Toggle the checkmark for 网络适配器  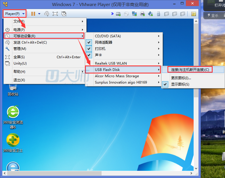[x=89, y=42]
